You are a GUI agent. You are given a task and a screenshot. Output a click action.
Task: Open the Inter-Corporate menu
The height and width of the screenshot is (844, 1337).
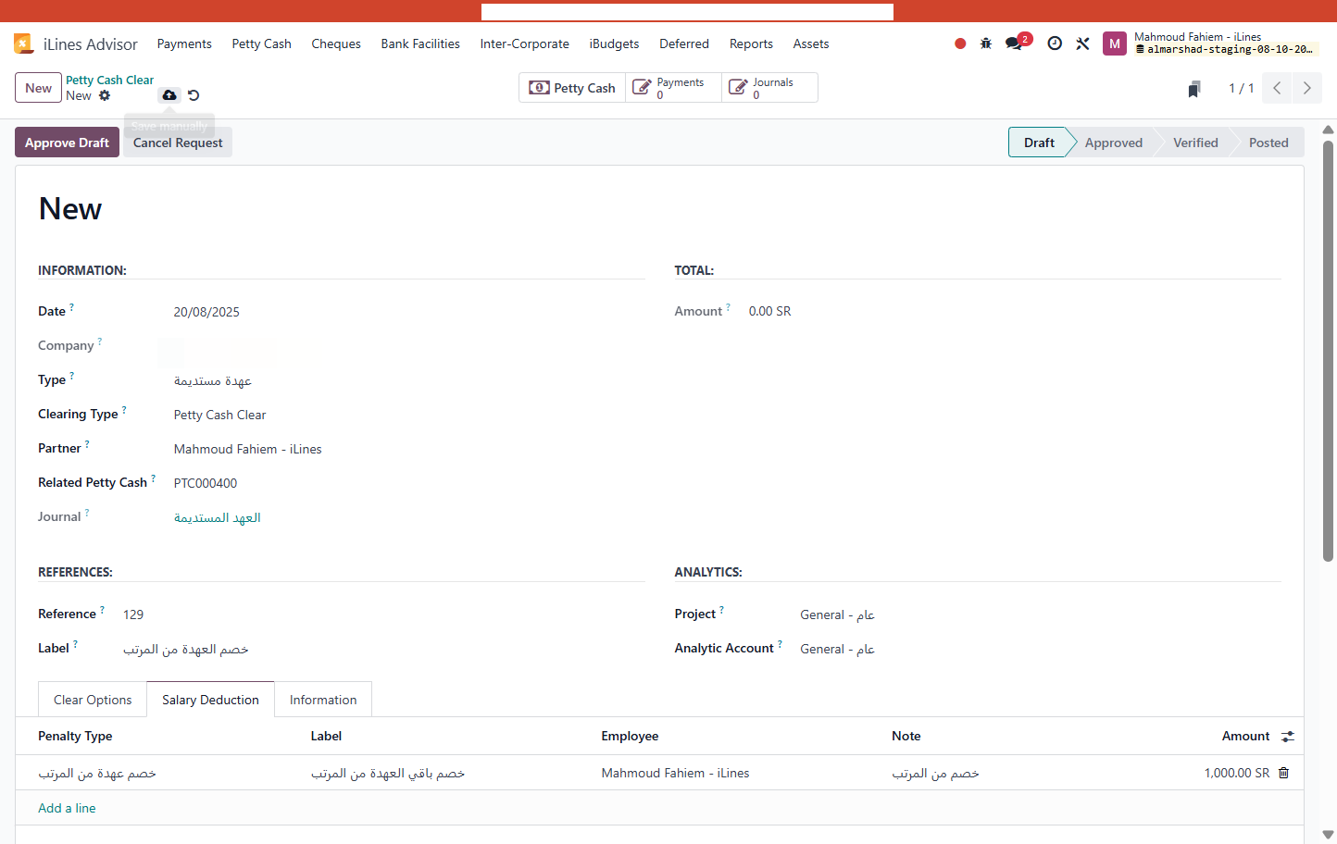coord(525,43)
